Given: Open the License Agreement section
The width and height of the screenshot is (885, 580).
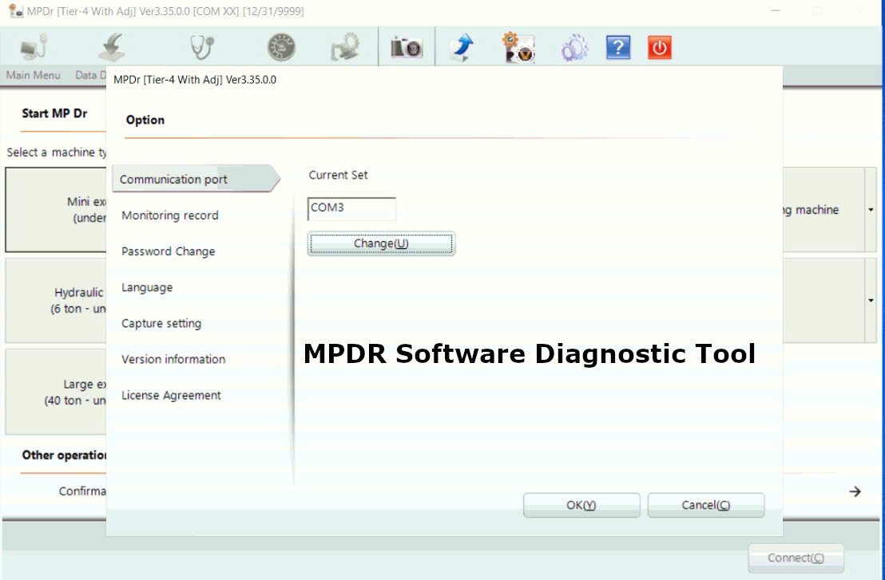Looking at the screenshot, I should (170, 395).
